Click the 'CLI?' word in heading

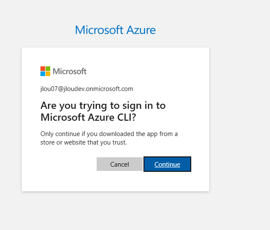pyautogui.click(x=127, y=117)
